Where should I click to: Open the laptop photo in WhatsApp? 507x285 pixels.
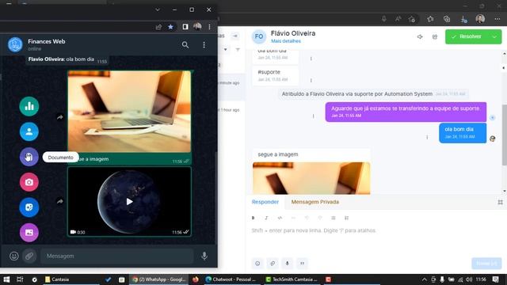point(129,112)
